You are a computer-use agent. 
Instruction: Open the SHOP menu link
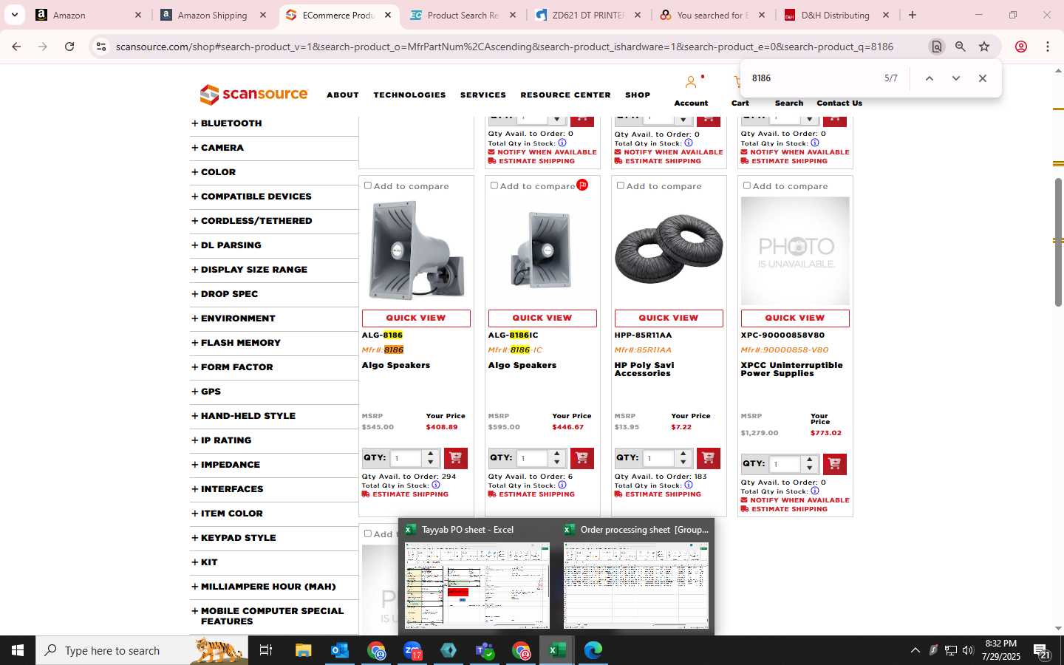coord(638,95)
